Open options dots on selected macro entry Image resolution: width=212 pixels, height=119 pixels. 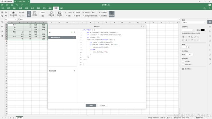pos(73,37)
